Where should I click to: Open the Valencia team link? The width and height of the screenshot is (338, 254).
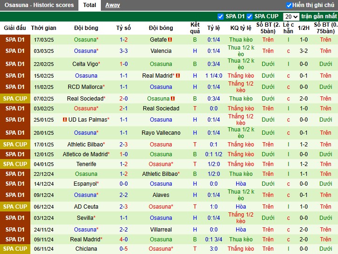pos(161,51)
